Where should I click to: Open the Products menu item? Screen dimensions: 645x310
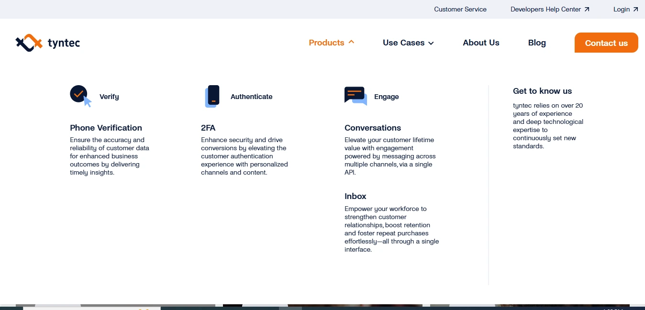click(326, 43)
